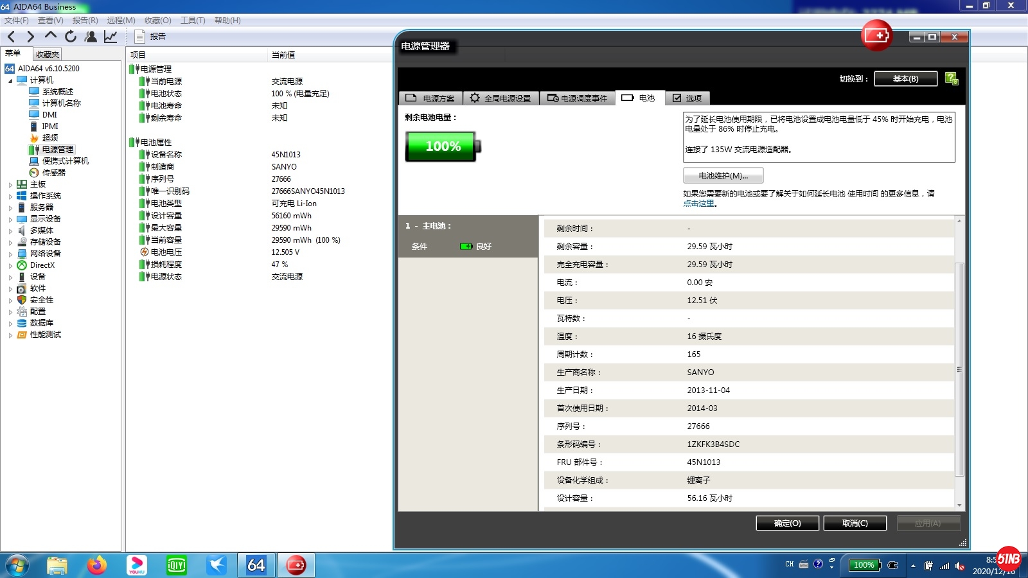Click the 电池维护(M)... button
The image size is (1028, 578).
pos(723,175)
